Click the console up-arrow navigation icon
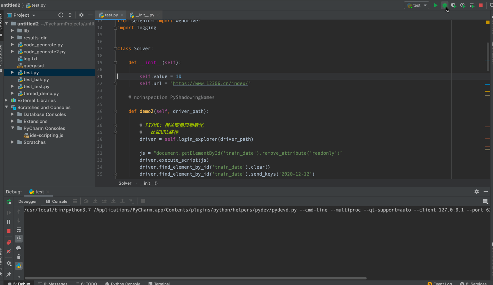Image resolution: width=493 pixels, height=285 pixels. (19, 211)
